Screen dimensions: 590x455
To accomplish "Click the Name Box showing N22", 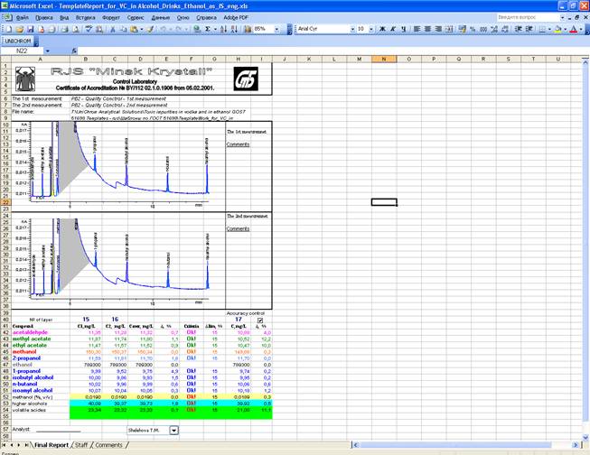I will (x=23, y=51).
